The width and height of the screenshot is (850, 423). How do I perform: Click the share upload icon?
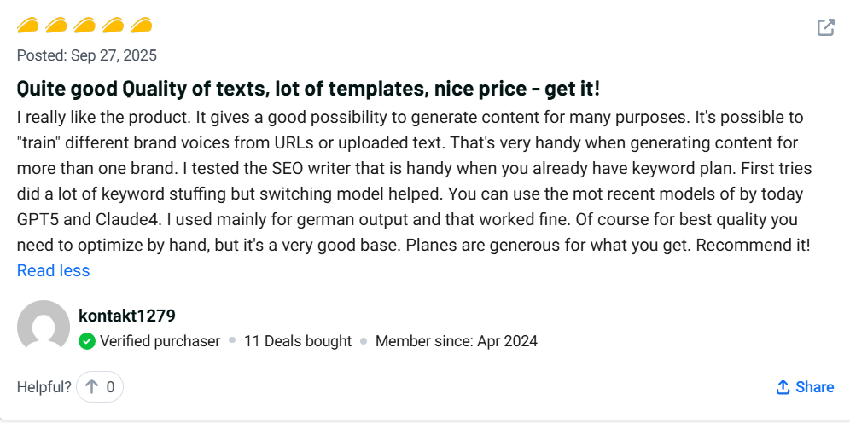783,387
